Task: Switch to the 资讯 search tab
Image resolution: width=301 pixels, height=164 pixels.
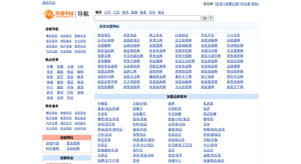Action: click(x=126, y=12)
